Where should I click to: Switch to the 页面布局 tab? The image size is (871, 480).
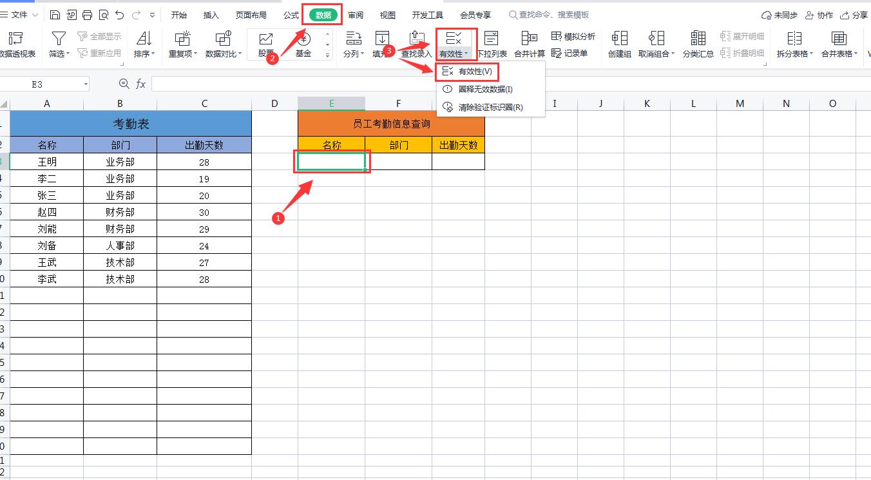tap(251, 15)
